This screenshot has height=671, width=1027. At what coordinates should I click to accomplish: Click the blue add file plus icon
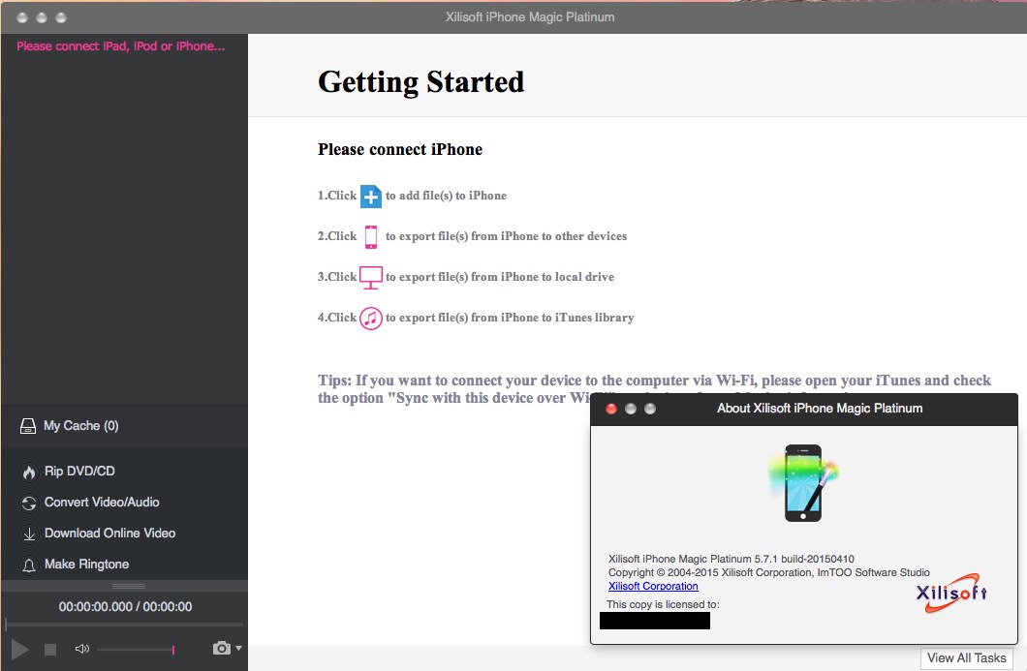371,197
